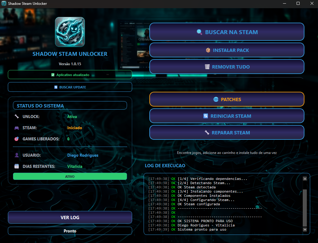
Task: Click the refresh icon on Reiniciar Steam
Action: tap(205, 116)
